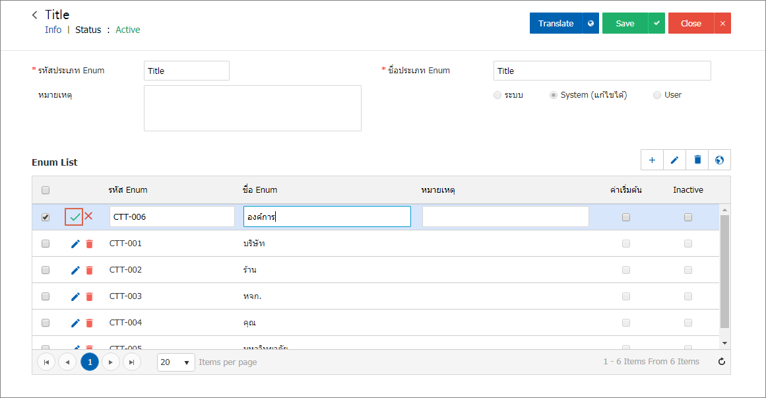Viewport: 766px width, 398px height.
Task: Tick ค่าเริ่มต้น checkbox for CTT-006
Action: click(x=625, y=217)
